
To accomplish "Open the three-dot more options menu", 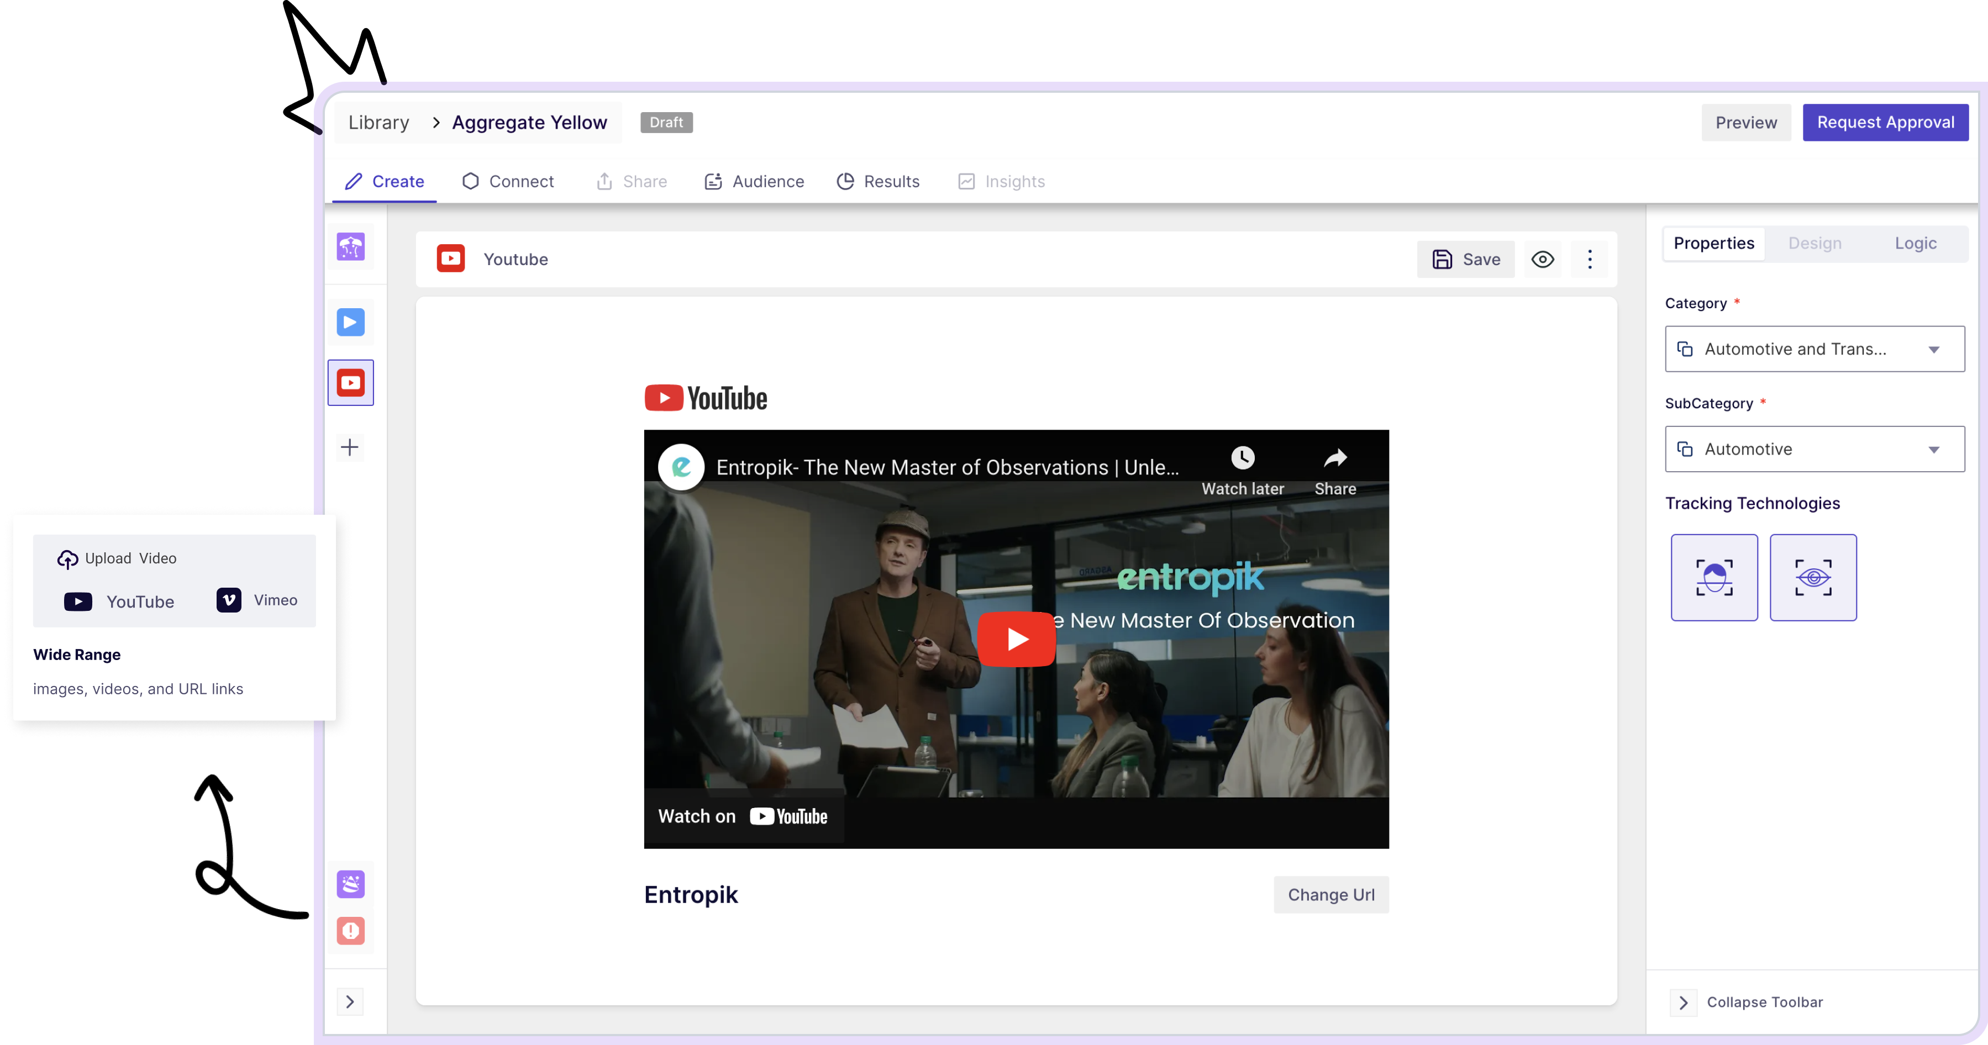I will tap(1590, 259).
